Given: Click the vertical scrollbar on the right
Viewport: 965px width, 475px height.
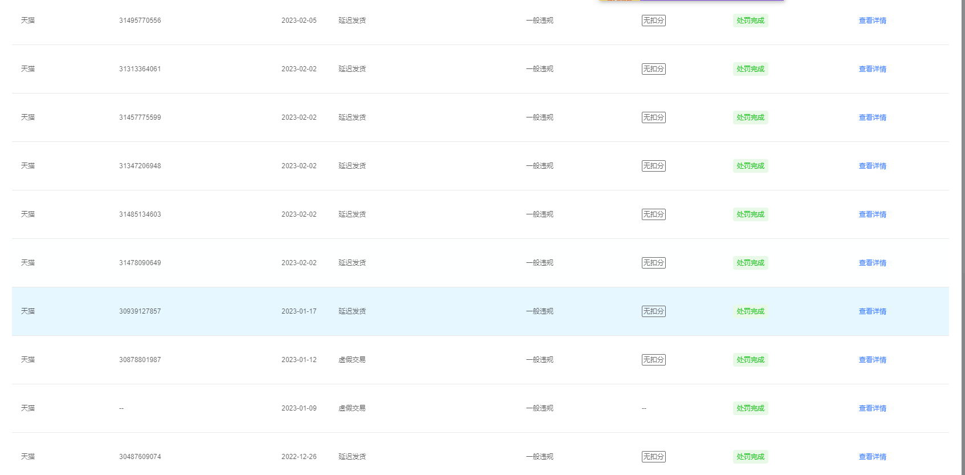Looking at the screenshot, I should tap(962, 228).
